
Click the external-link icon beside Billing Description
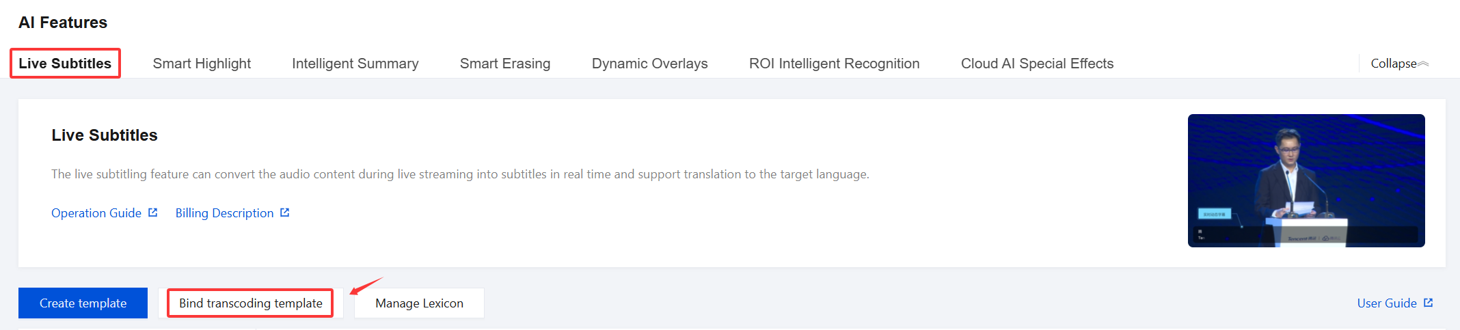tap(284, 212)
